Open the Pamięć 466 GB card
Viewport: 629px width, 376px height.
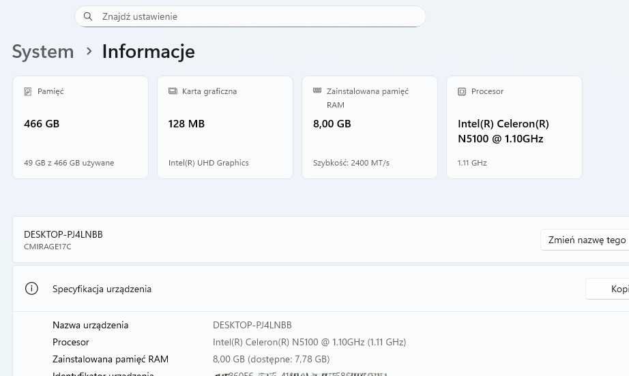click(x=81, y=127)
